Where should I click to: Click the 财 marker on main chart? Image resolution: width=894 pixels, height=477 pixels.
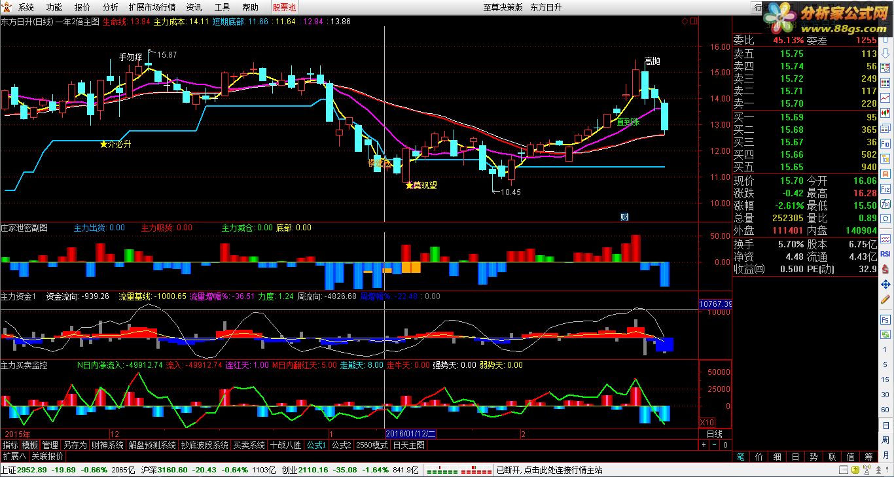pyautogui.click(x=624, y=217)
